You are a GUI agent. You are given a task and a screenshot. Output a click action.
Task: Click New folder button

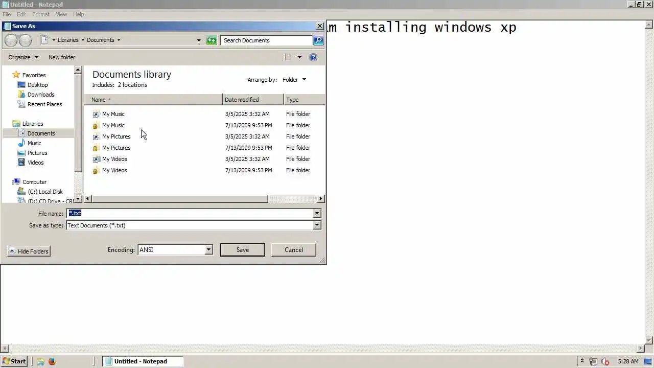62,57
